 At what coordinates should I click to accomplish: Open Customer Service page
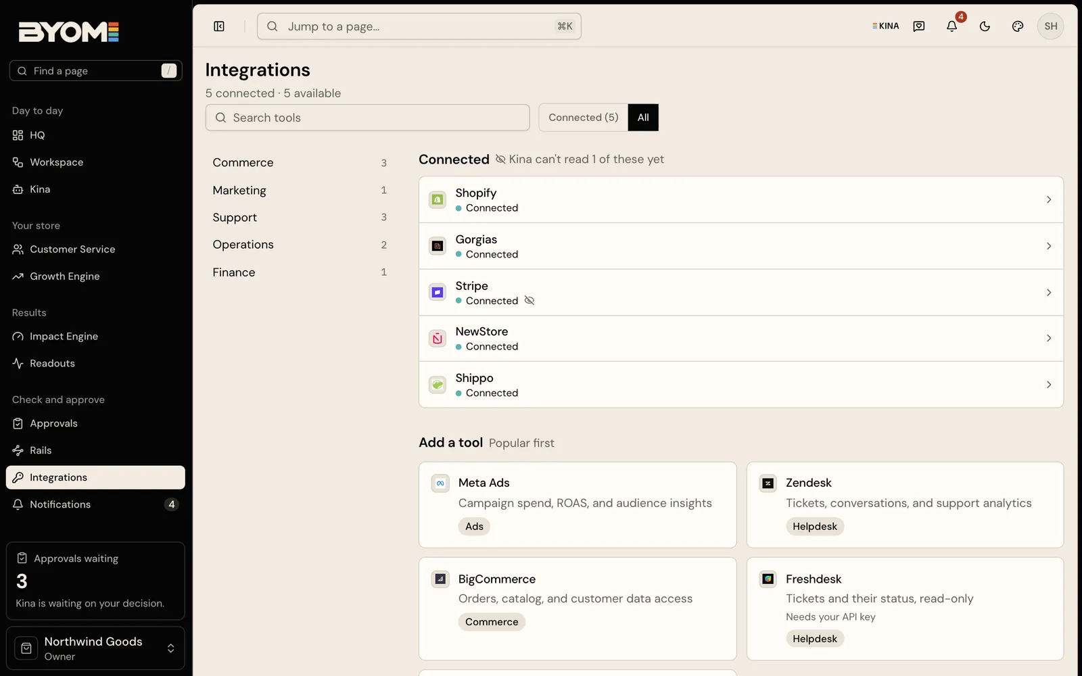tap(95, 249)
